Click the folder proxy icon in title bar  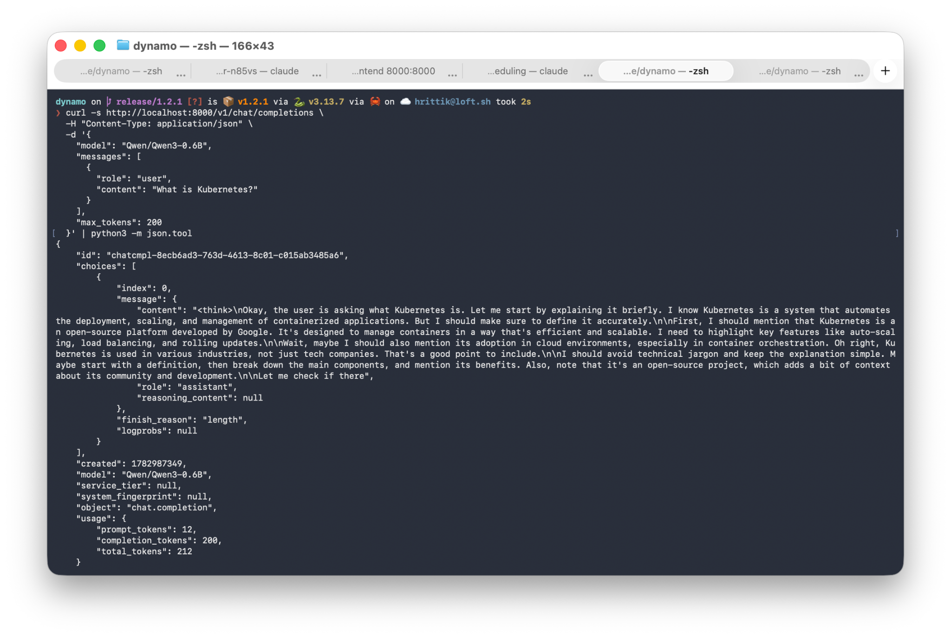pyautogui.click(x=123, y=45)
